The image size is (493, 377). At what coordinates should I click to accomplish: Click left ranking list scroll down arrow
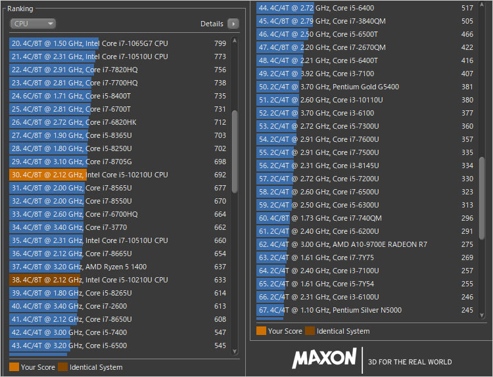234,351
